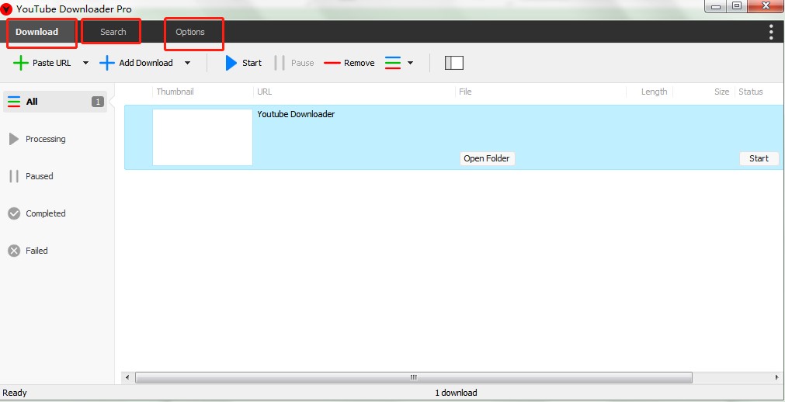Image resolution: width=785 pixels, height=402 pixels.
Task: Click the Ready status bar text
Action: [15, 393]
